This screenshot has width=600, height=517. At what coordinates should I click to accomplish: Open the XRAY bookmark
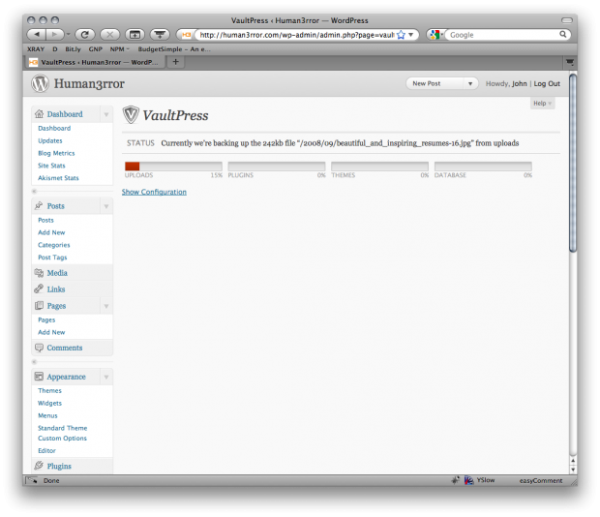coord(36,49)
